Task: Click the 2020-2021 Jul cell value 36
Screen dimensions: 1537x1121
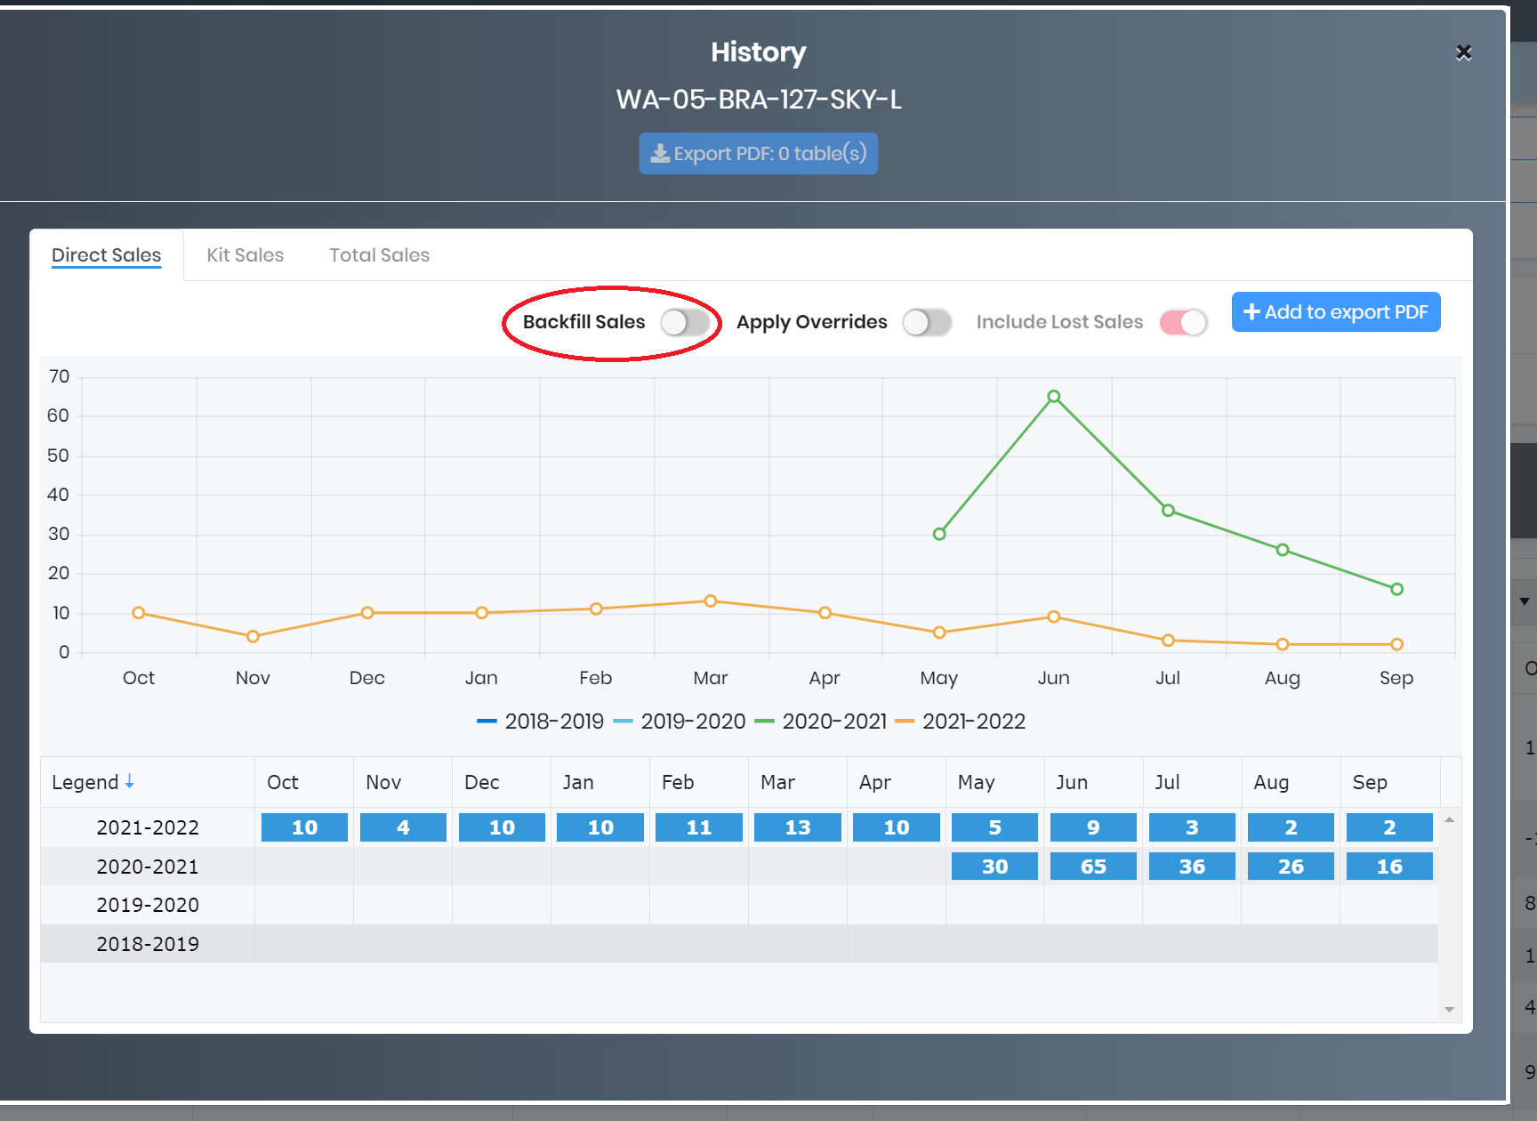Action: pyautogui.click(x=1192, y=867)
